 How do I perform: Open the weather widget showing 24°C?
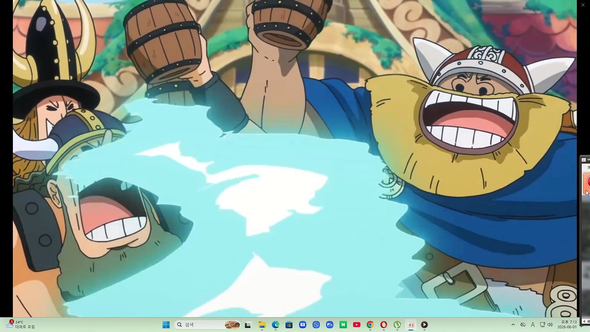click(21, 325)
